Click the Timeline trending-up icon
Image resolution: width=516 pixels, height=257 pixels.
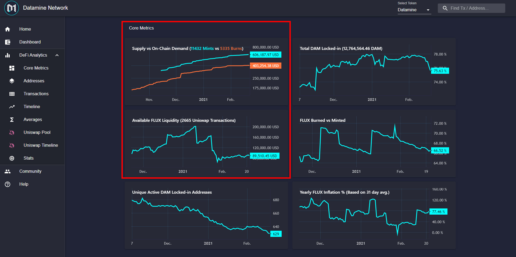coord(12,107)
